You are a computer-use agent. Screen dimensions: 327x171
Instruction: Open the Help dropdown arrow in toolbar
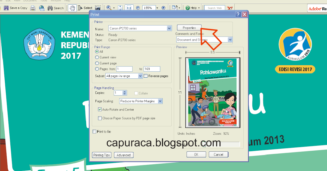199,8
